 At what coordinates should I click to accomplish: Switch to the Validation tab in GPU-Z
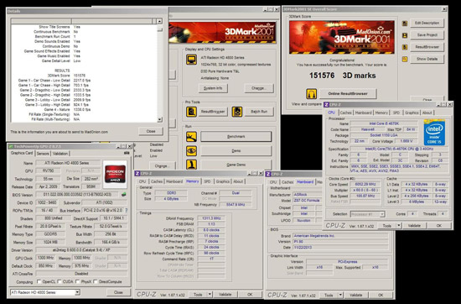[x=60, y=154]
